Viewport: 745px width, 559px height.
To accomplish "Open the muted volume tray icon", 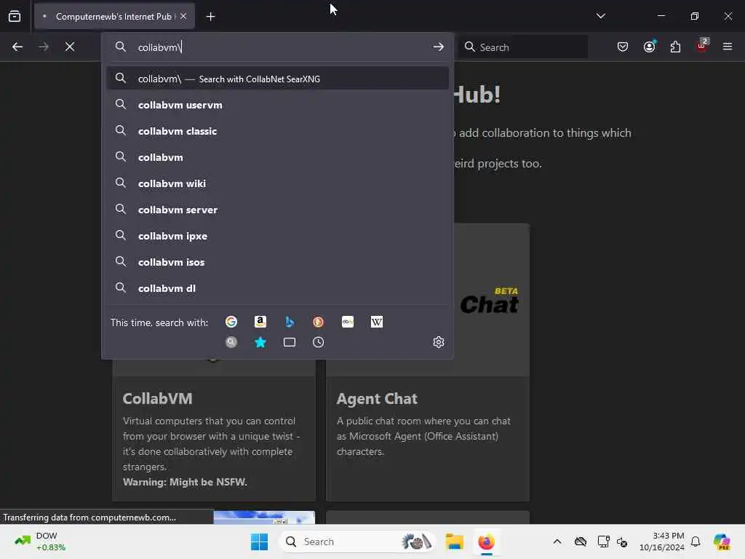I will (x=622, y=542).
